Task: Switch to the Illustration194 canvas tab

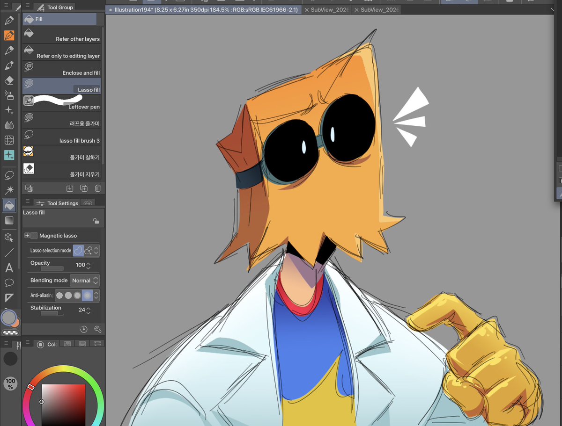Action: point(204,9)
